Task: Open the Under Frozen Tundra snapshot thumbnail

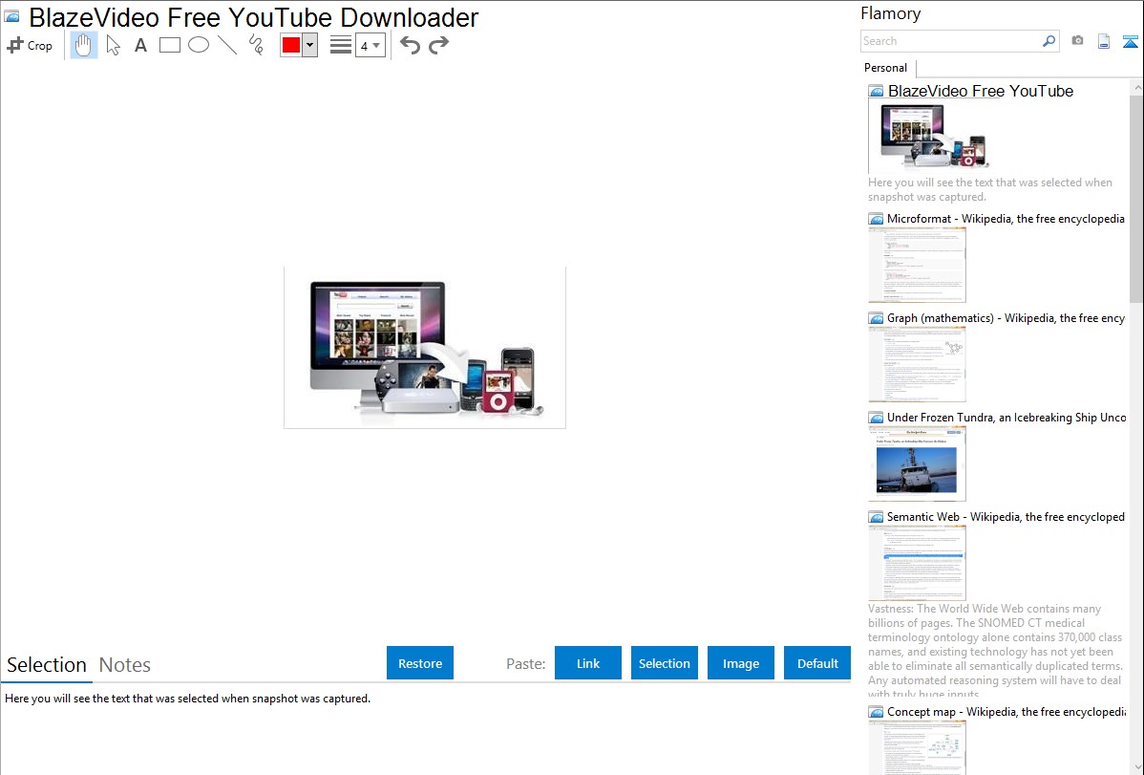Action: click(x=917, y=463)
